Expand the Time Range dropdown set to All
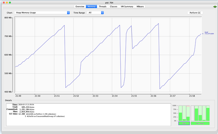 (x=95, y=13)
